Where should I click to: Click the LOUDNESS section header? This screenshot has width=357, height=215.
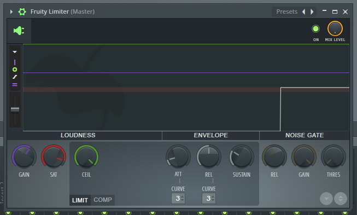tap(78, 135)
